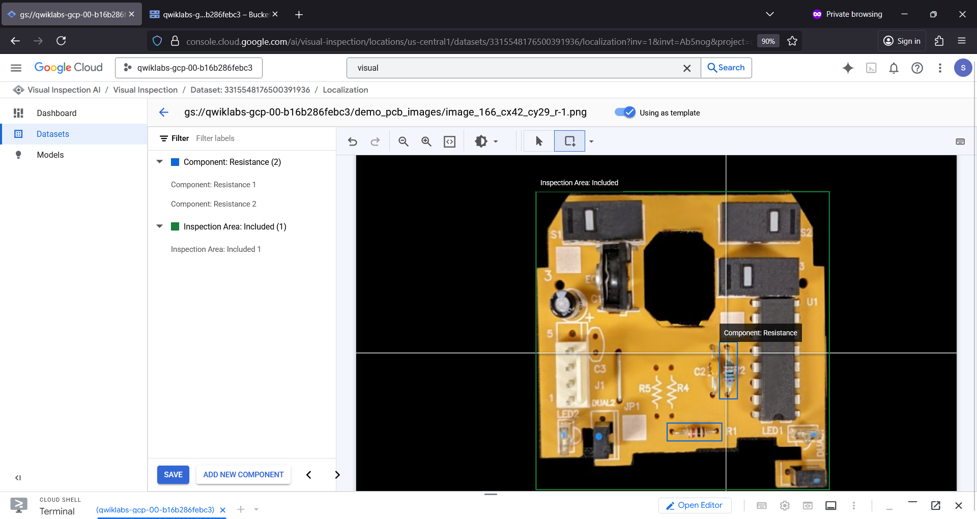Click browser Sign in button
This screenshot has width=977, height=519.
(902, 41)
